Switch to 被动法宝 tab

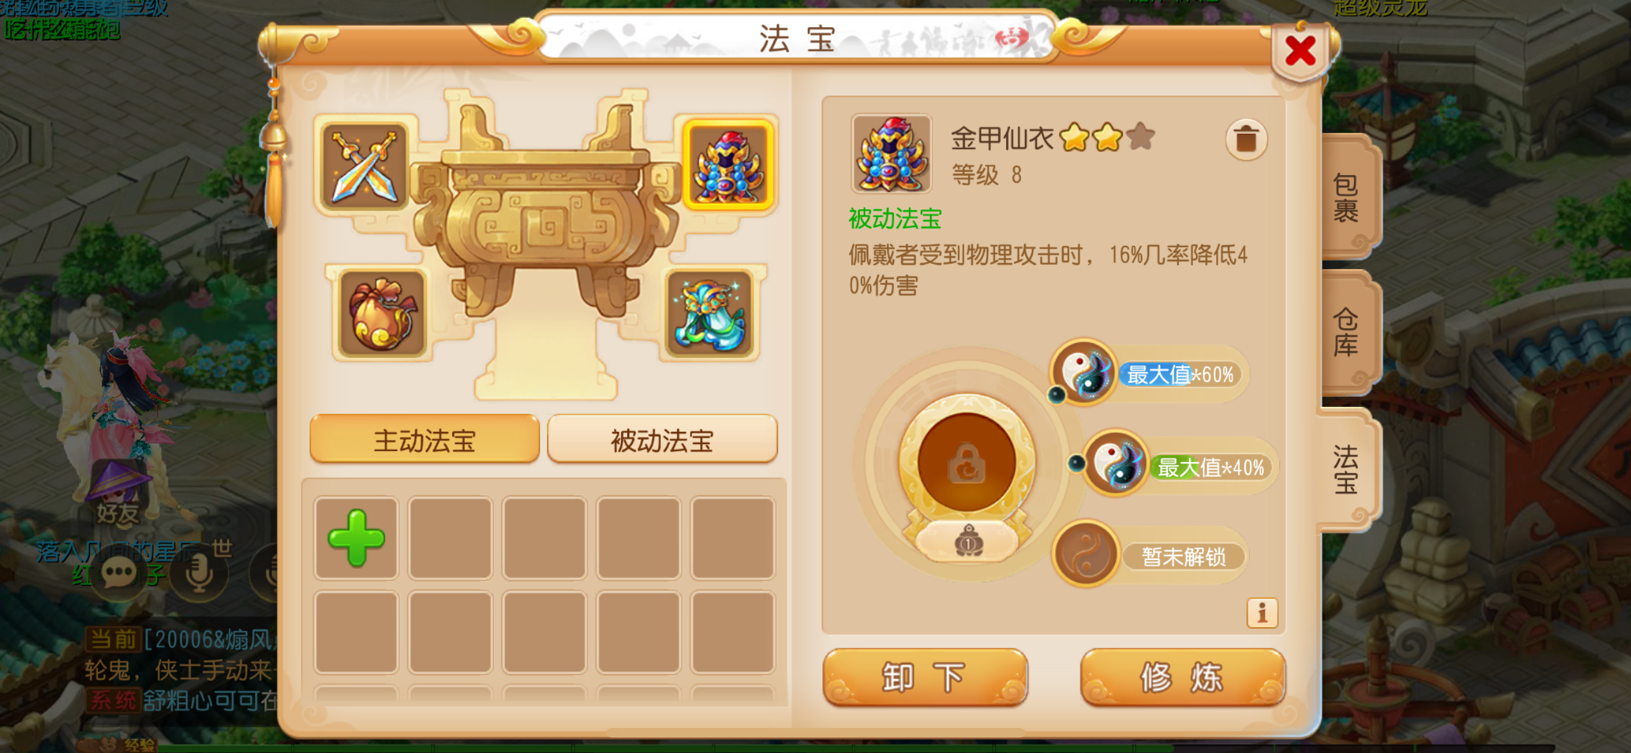pyautogui.click(x=662, y=440)
